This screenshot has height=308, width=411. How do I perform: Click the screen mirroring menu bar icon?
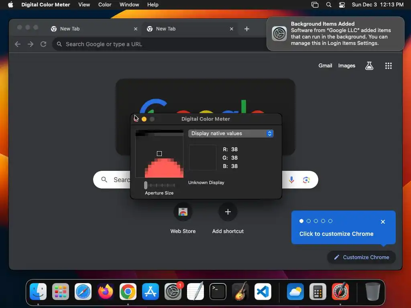315,5
